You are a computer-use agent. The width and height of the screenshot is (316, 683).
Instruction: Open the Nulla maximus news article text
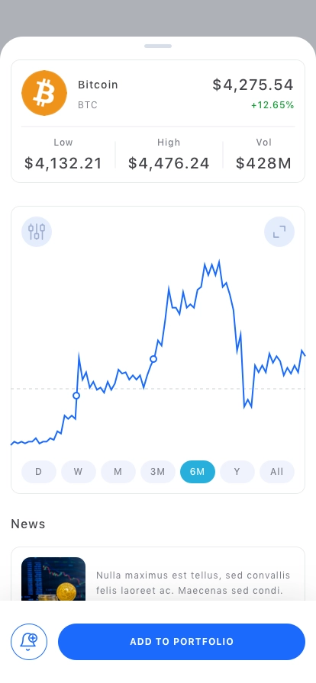193,583
